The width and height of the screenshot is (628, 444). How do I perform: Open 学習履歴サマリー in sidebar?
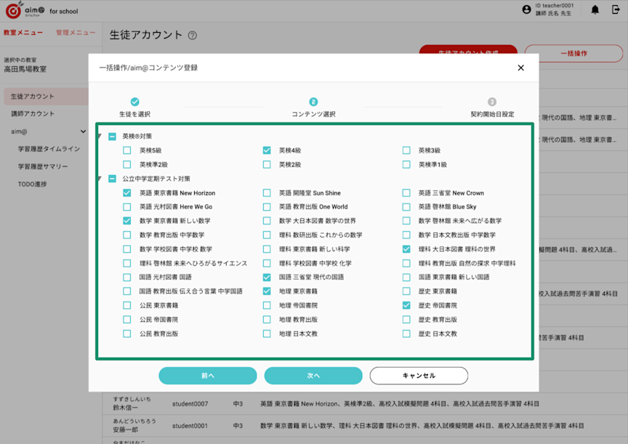coord(43,166)
